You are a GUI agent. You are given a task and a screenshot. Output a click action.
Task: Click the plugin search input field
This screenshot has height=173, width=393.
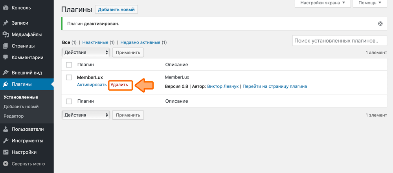pos(337,41)
